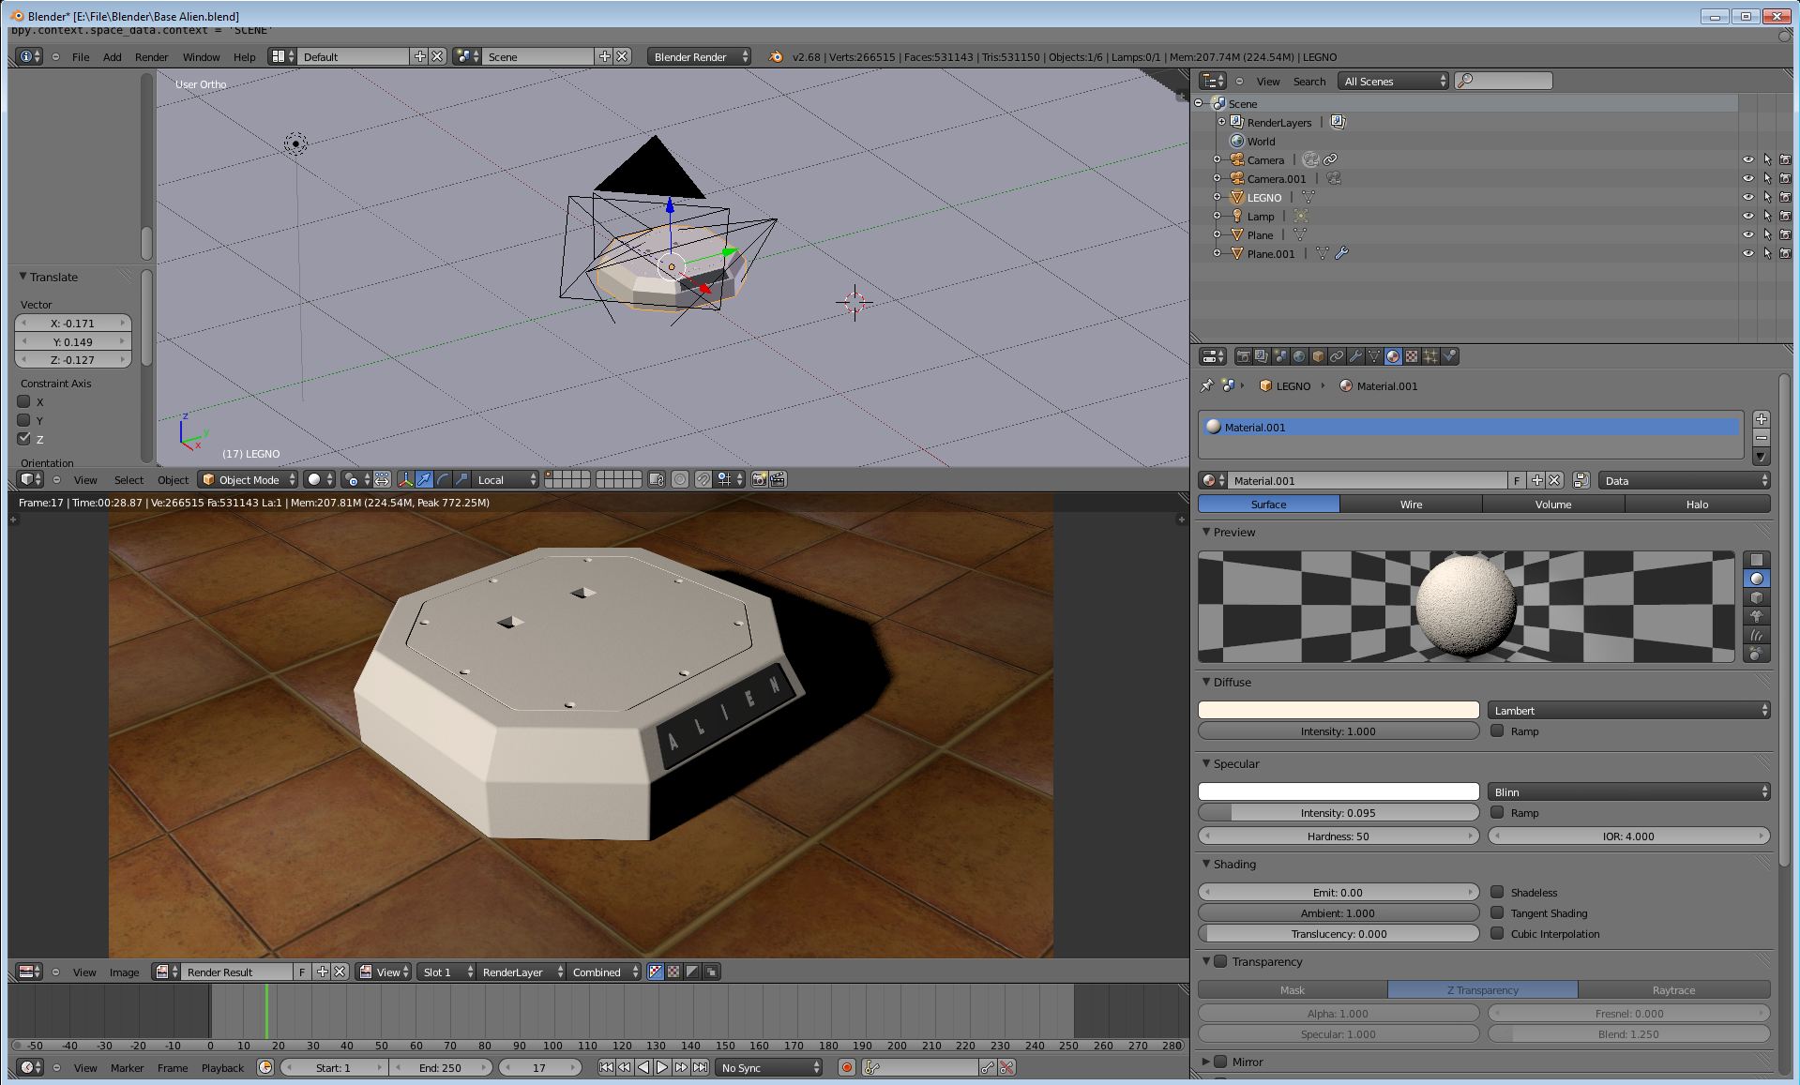1800x1085 pixels.
Task: Click the OpenGL render animation clapper icon
Action: click(x=778, y=479)
